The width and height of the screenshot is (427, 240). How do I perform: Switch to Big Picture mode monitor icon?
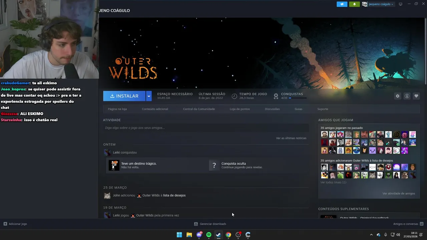401,4
